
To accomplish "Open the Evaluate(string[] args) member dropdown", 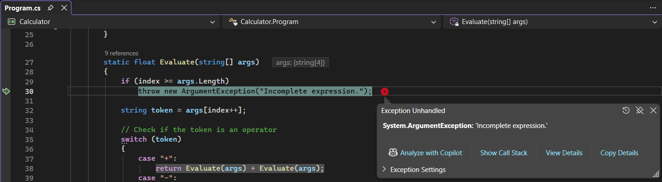I will [552, 22].
